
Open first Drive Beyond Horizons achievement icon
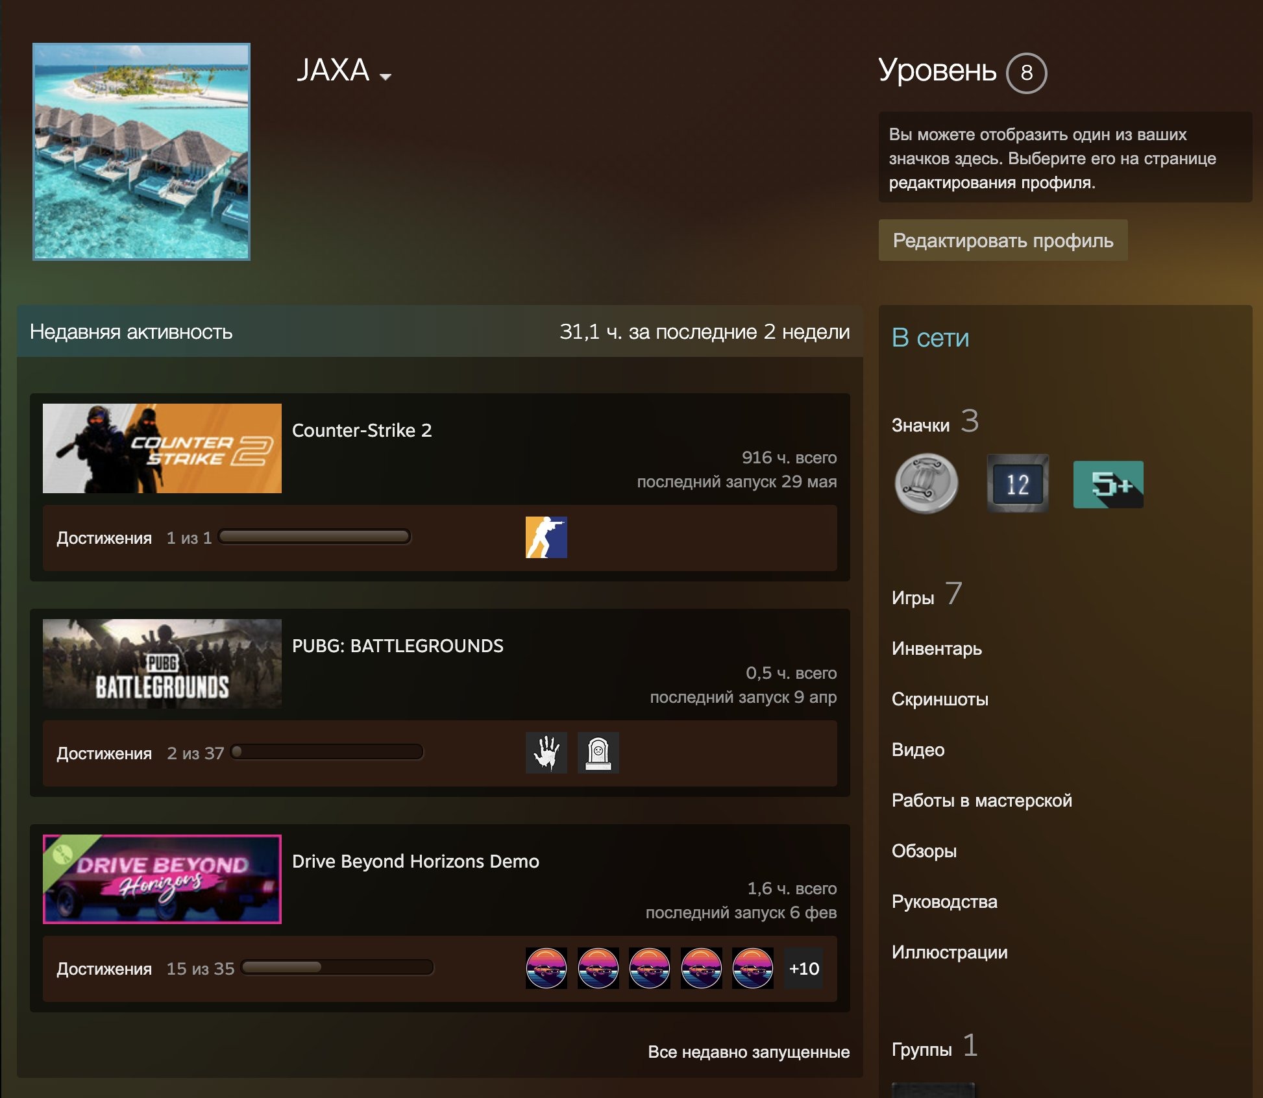pyautogui.click(x=546, y=968)
